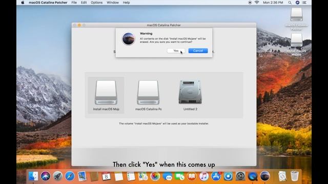Viewport: 328px width, 184px height.
Task: Open Spotlight search
Action: tap(290, 3)
